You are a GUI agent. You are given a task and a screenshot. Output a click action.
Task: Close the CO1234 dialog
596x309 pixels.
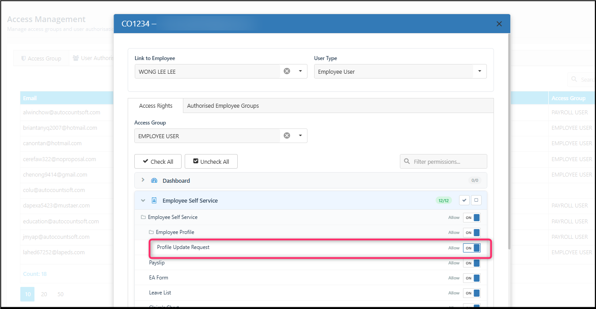click(x=499, y=24)
